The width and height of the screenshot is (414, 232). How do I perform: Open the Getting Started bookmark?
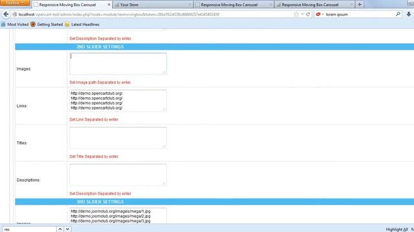47,24
